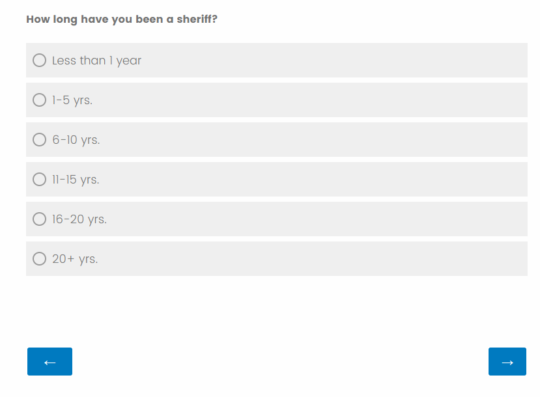This screenshot has width=540, height=397.
Task: Click the '11-15 yrs.' option text
Action: pyautogui.click(x=76, y=180)
